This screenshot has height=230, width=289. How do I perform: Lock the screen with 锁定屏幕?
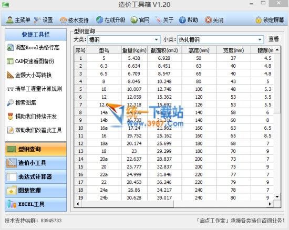[x=270, y=20]
